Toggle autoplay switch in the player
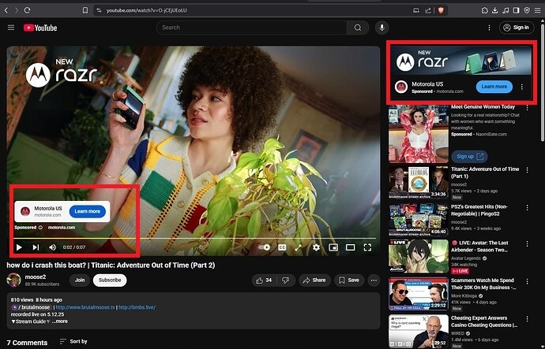This screenshot has height=349, width=545. click(264, 247)
